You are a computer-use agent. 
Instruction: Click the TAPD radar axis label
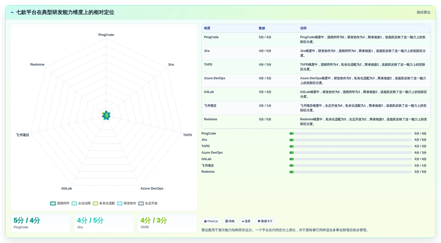[x=187, y=135]
